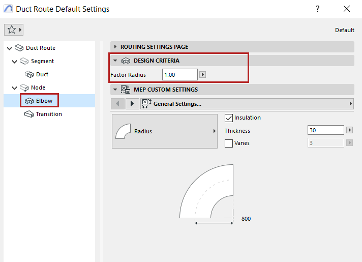The height and width of the screenshot is (262, 362).
Task: Select Node in the tree
Action: [x=38, y=88]
